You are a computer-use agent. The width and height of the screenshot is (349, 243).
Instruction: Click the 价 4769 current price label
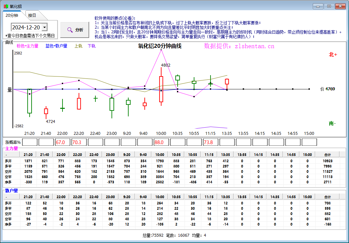(328, 89)
